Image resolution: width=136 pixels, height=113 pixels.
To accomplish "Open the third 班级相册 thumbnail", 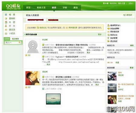I will tap(112, 100).
